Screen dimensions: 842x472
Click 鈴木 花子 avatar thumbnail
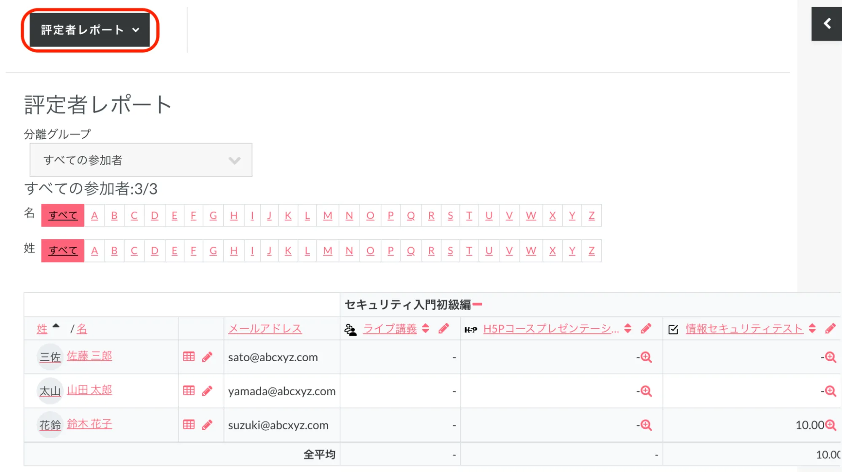click(50, 425)
